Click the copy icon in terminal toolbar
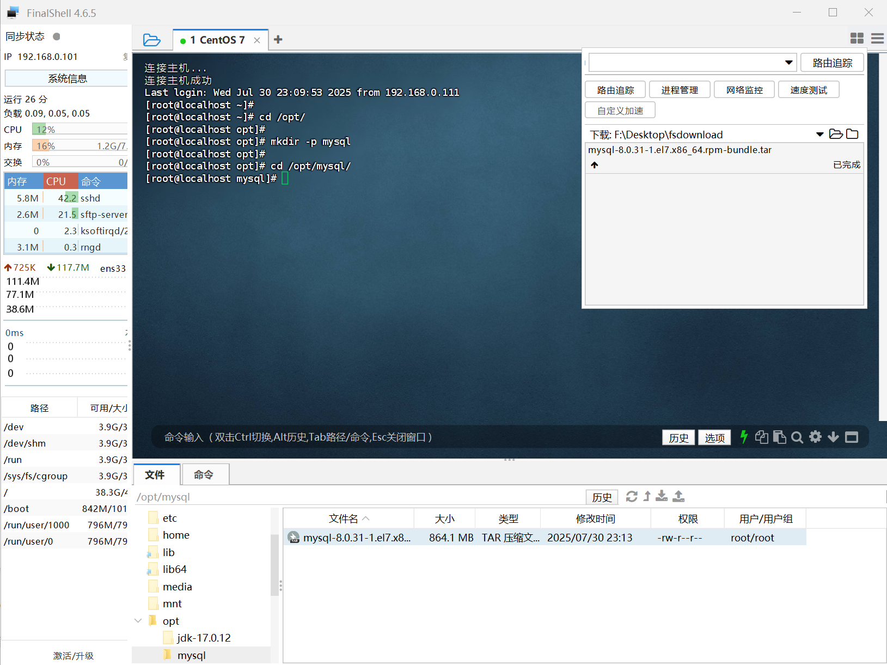 click(x=761, y=437)
